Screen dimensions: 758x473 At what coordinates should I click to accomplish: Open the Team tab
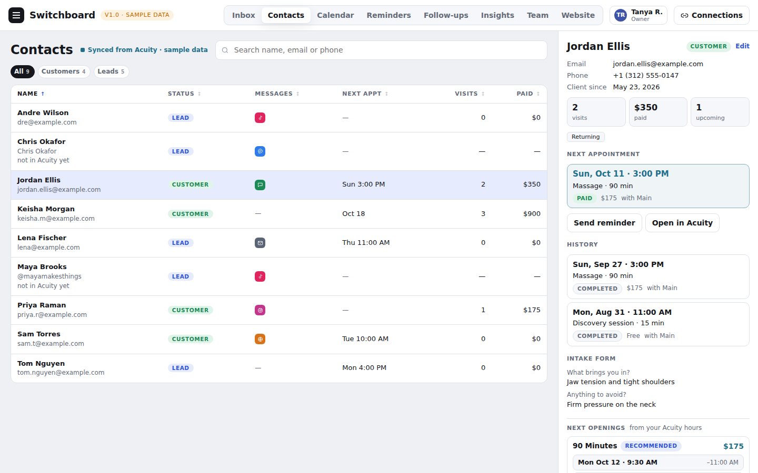point(537,15)
